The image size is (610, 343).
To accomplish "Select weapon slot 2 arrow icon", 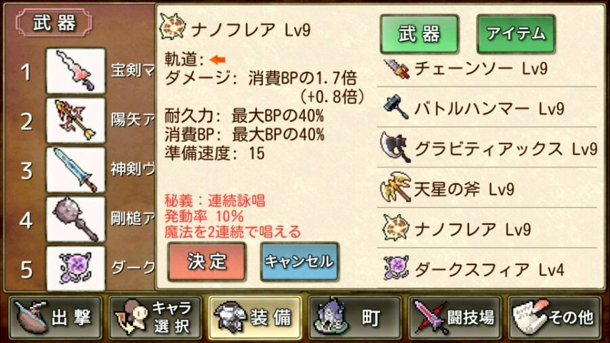I will [x=75, y=120].
